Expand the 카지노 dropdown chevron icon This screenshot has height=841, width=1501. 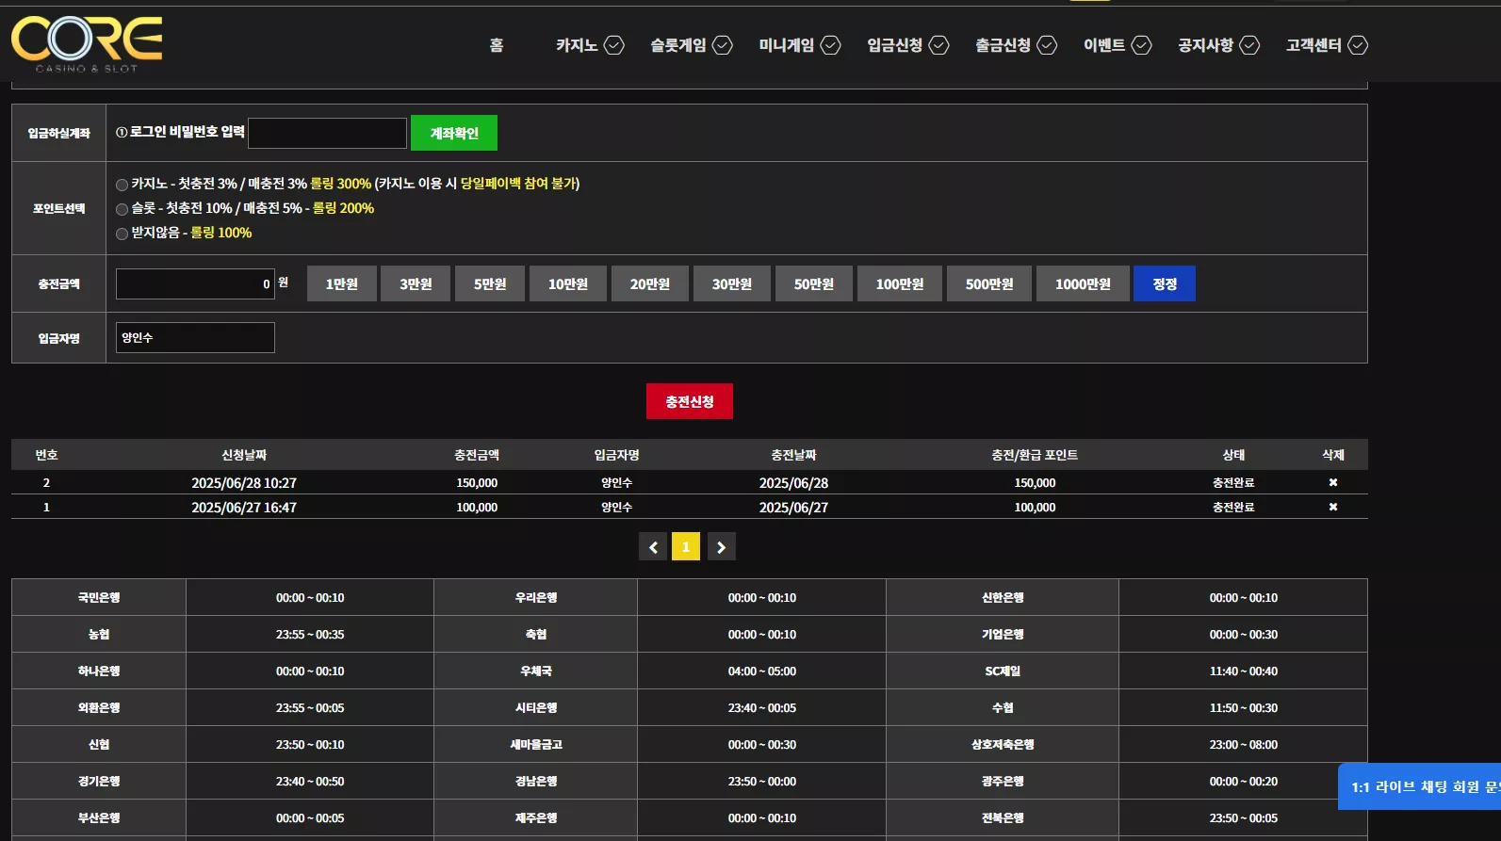(614, 45)
